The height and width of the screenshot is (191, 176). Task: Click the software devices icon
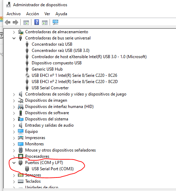[21, 113]
